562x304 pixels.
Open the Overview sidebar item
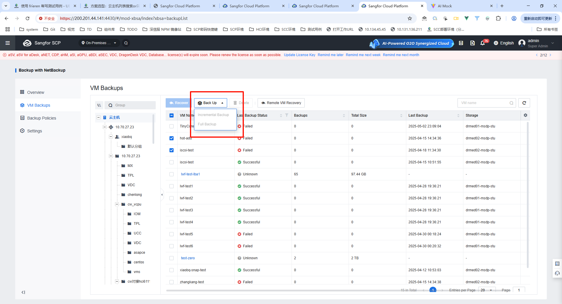(x=48, y=92)
